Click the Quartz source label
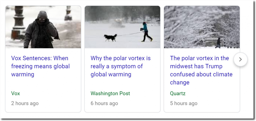Screen dimensions: 256x121 (x=178, y=93)
